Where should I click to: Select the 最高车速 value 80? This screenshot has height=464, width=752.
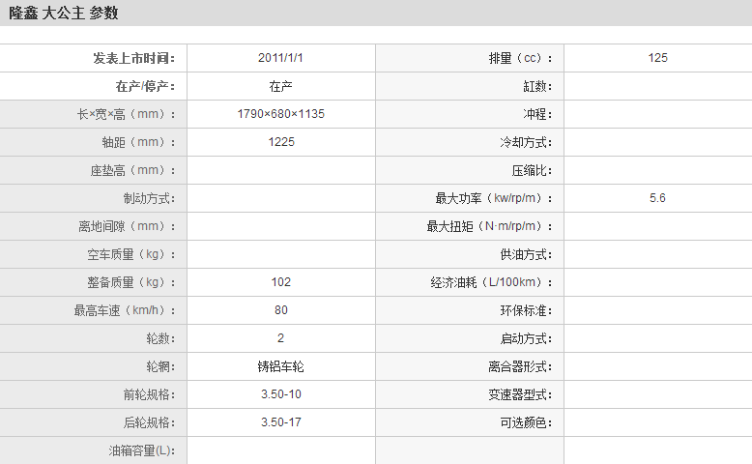tap(280, 310)
